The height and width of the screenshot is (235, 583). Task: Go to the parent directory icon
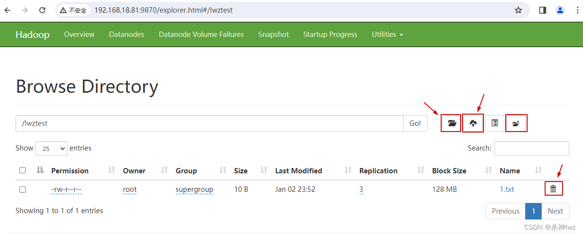(516, 123)
